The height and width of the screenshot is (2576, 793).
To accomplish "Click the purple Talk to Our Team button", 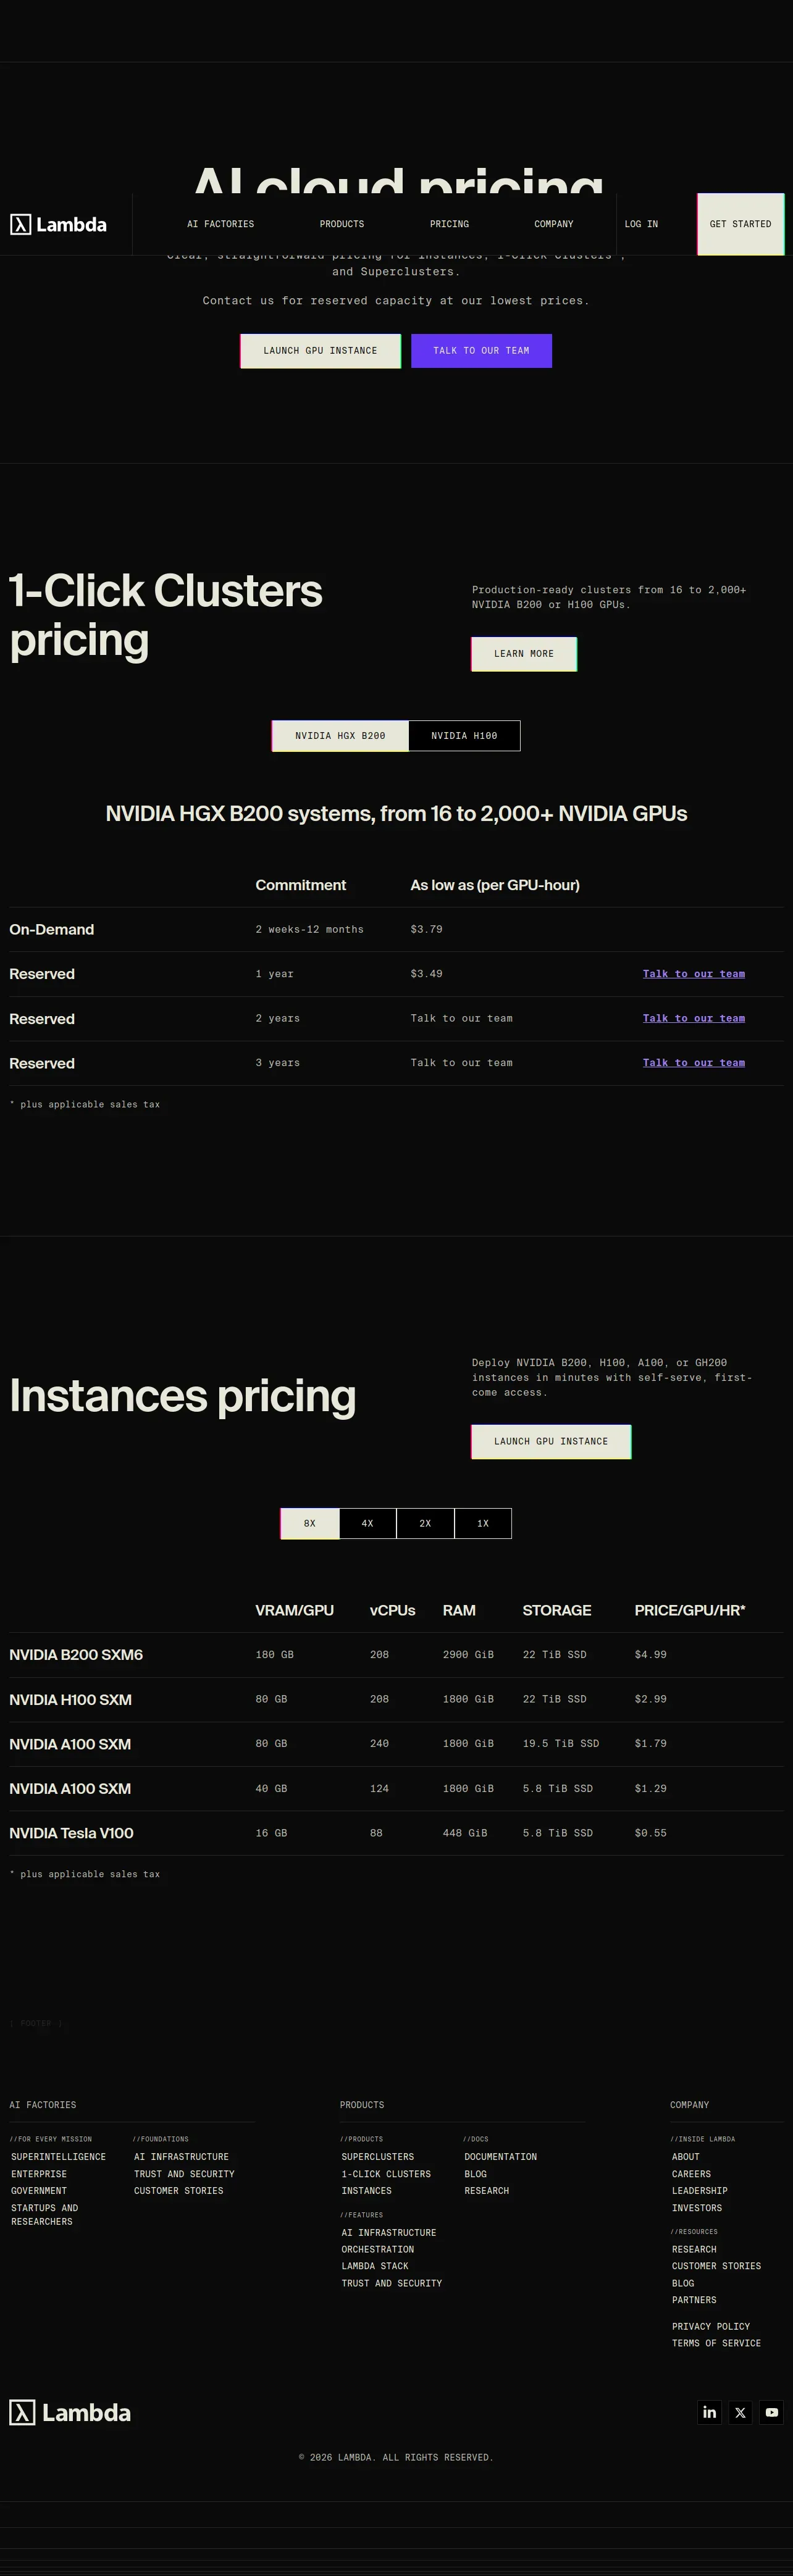I will click(x=481, y=351).
